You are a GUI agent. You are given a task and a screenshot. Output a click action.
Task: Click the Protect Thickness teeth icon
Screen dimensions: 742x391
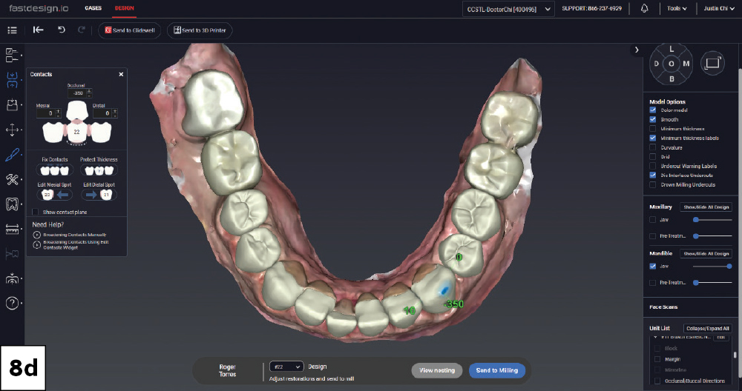99,170
